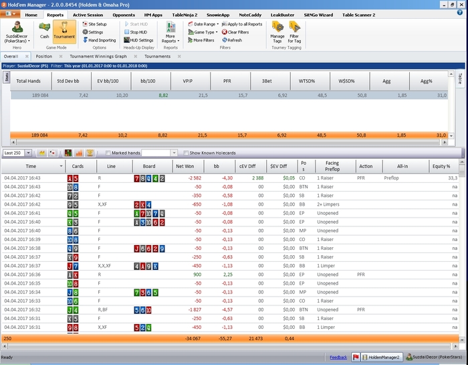Open Hand Importing
Viewport: 468px width, 365px height.
pyautogui.click(x=100, y=40)
